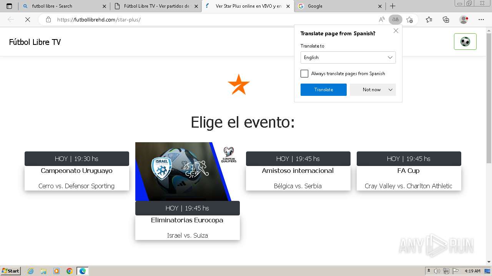
Task: Click the back navigation arrow
Action: click(x=11, y=20)
